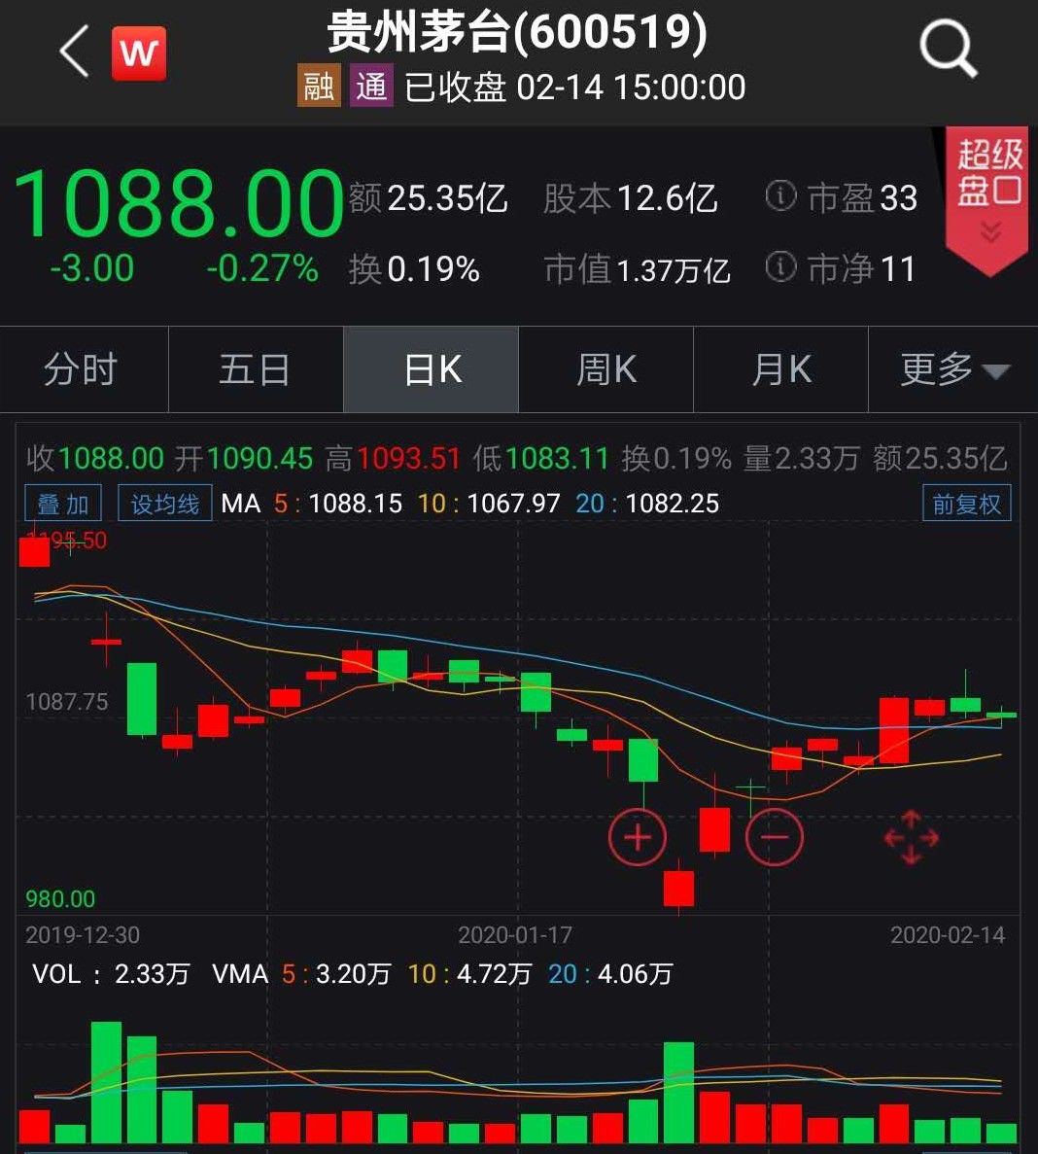Switch to the 五日 tab
Image resolution: width=1038 pixels, height=1154 pixels.
point(256,368)
